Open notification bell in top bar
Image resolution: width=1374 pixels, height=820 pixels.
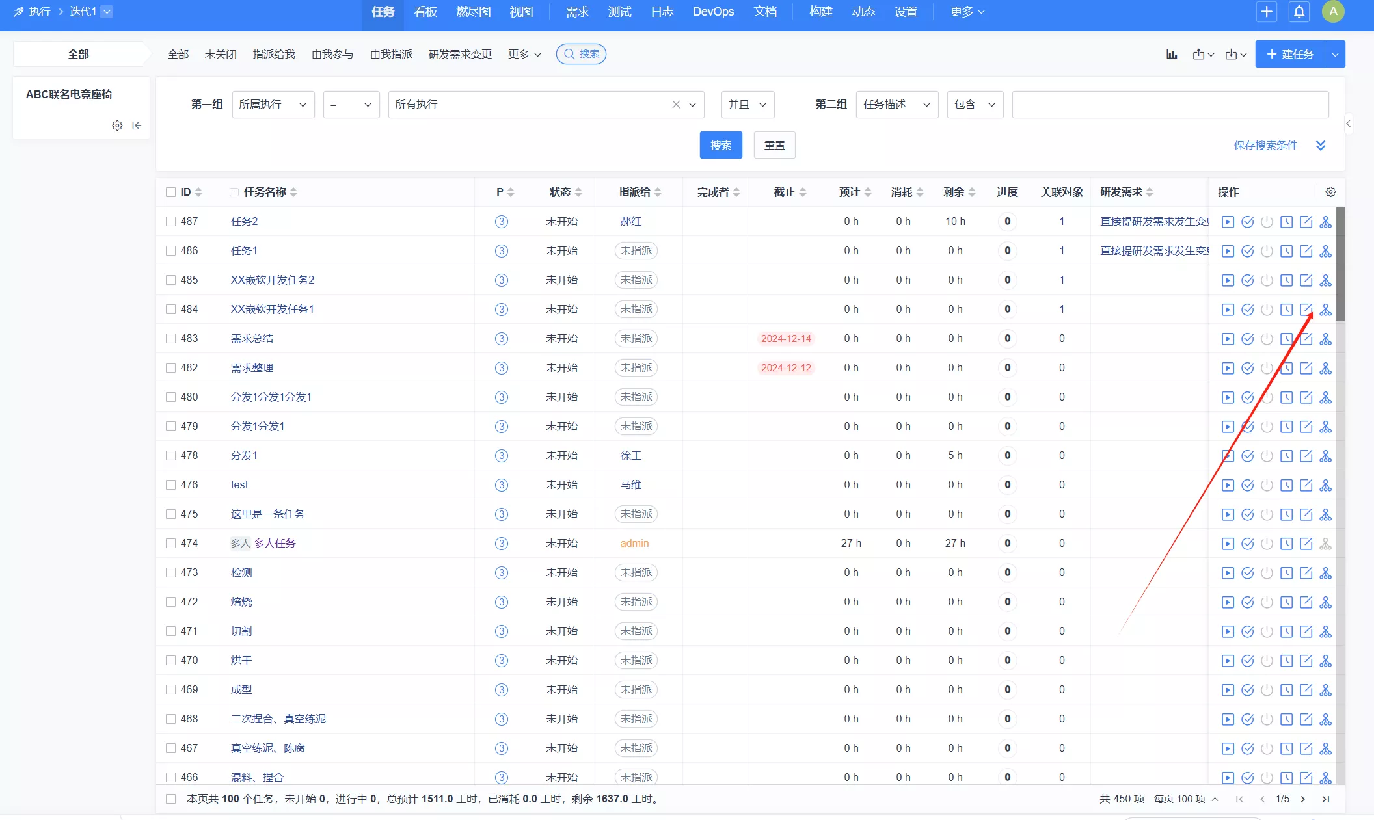(x=1299, y=12)
